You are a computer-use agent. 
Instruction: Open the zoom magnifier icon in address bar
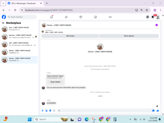coord(142,10)
